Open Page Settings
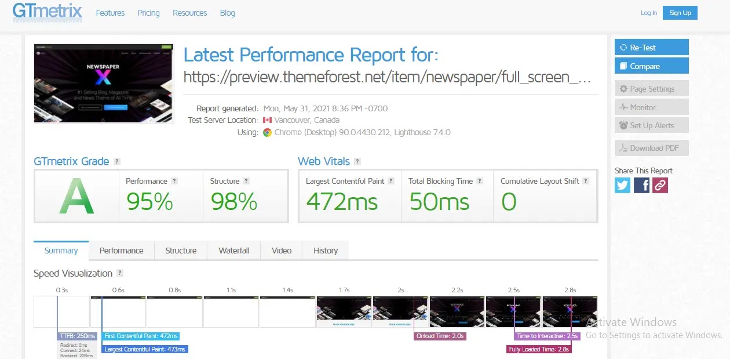The width and height of the screenshot is (730, 359). (652, 89)
